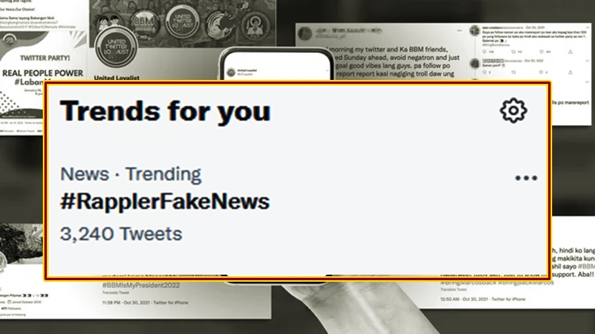Click the Trends for you heading
This screenshot has height=334, width=595.
[165, 111]
